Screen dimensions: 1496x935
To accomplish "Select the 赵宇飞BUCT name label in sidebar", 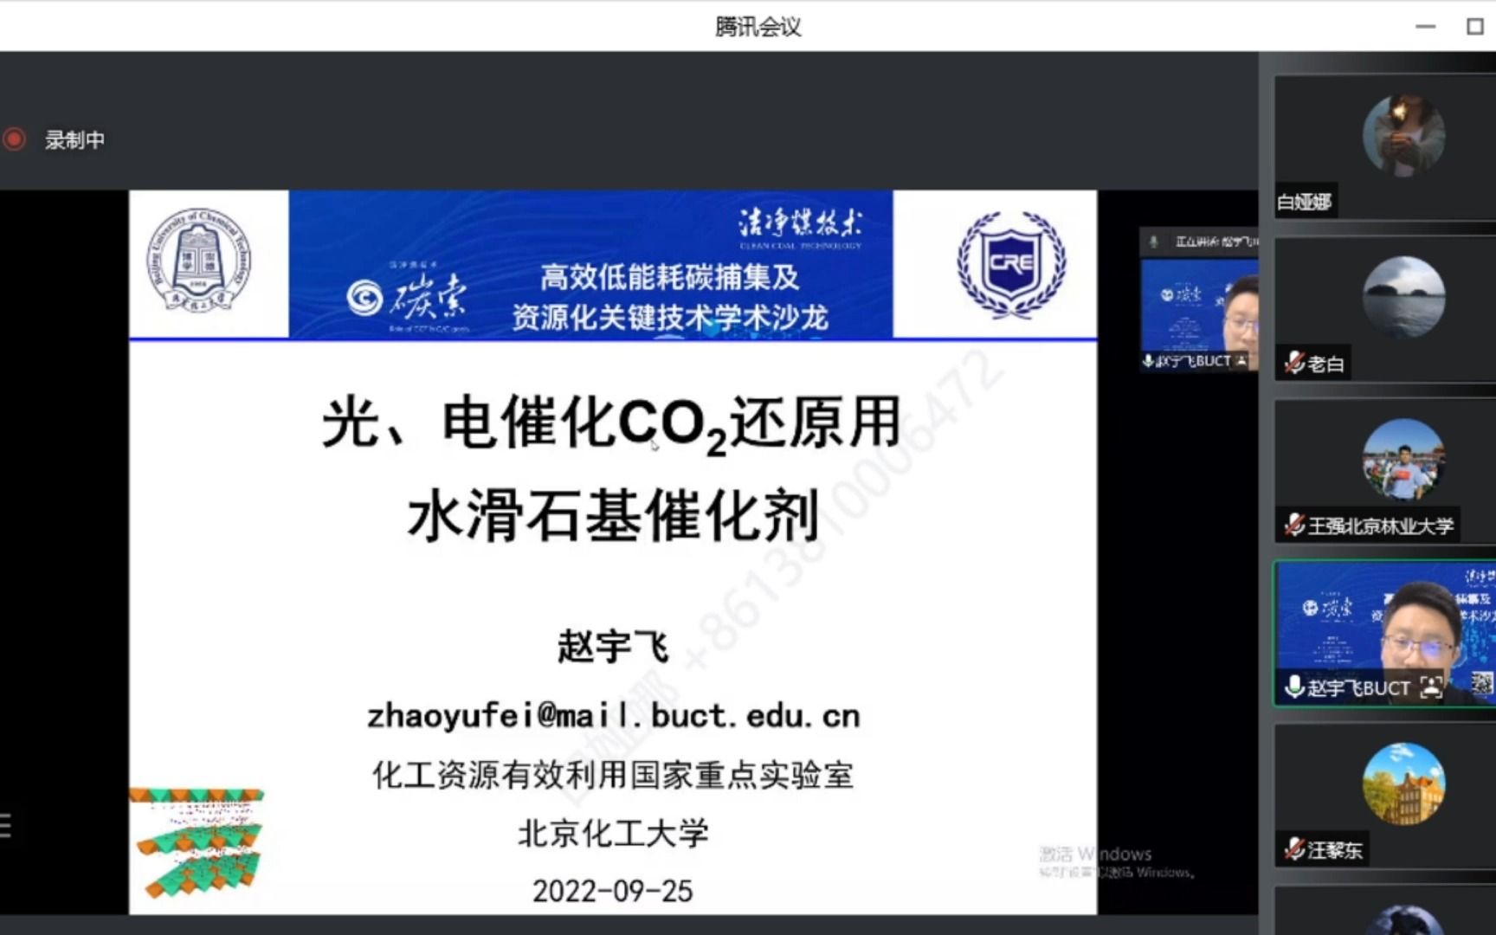I will [x=1358, y=688].
